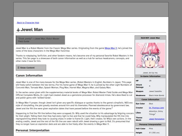This screenshot has height=136, width=182.
Task: Click the hamburger icon in Show Content
Action: coord(18,67)
